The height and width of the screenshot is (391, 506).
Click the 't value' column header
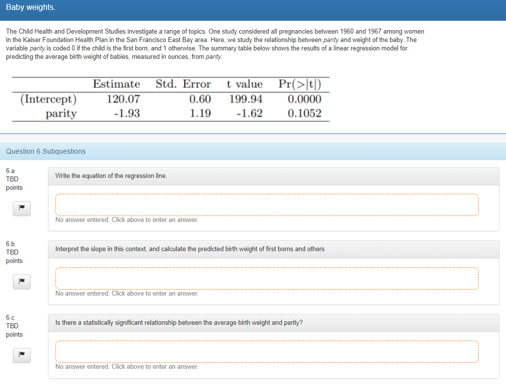tap(245, 84)
